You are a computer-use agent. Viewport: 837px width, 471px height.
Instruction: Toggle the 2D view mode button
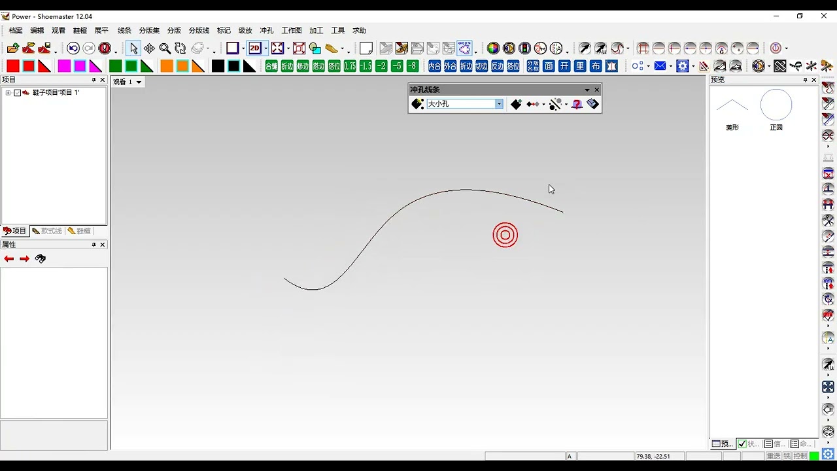(x=255, y=48)
